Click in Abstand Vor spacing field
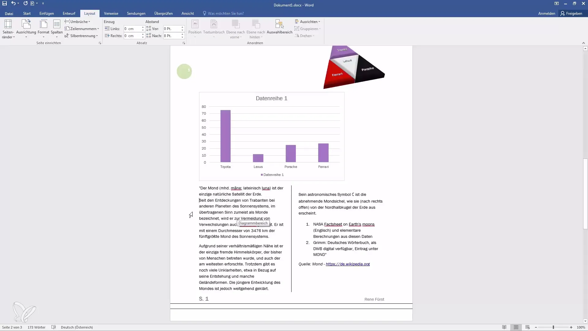 tap(172, 29)
